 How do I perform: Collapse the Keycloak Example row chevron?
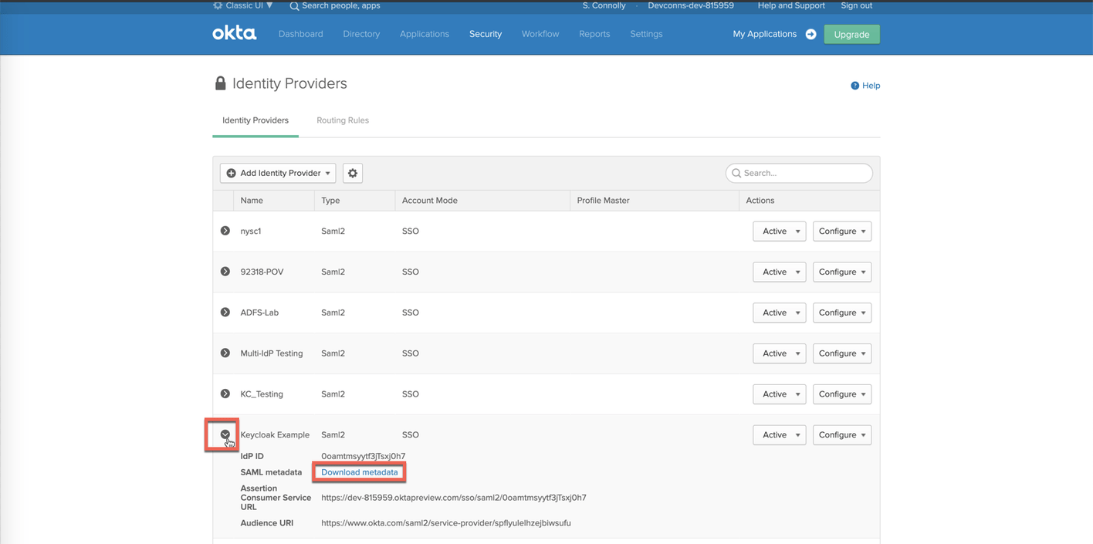coord(225,435)
